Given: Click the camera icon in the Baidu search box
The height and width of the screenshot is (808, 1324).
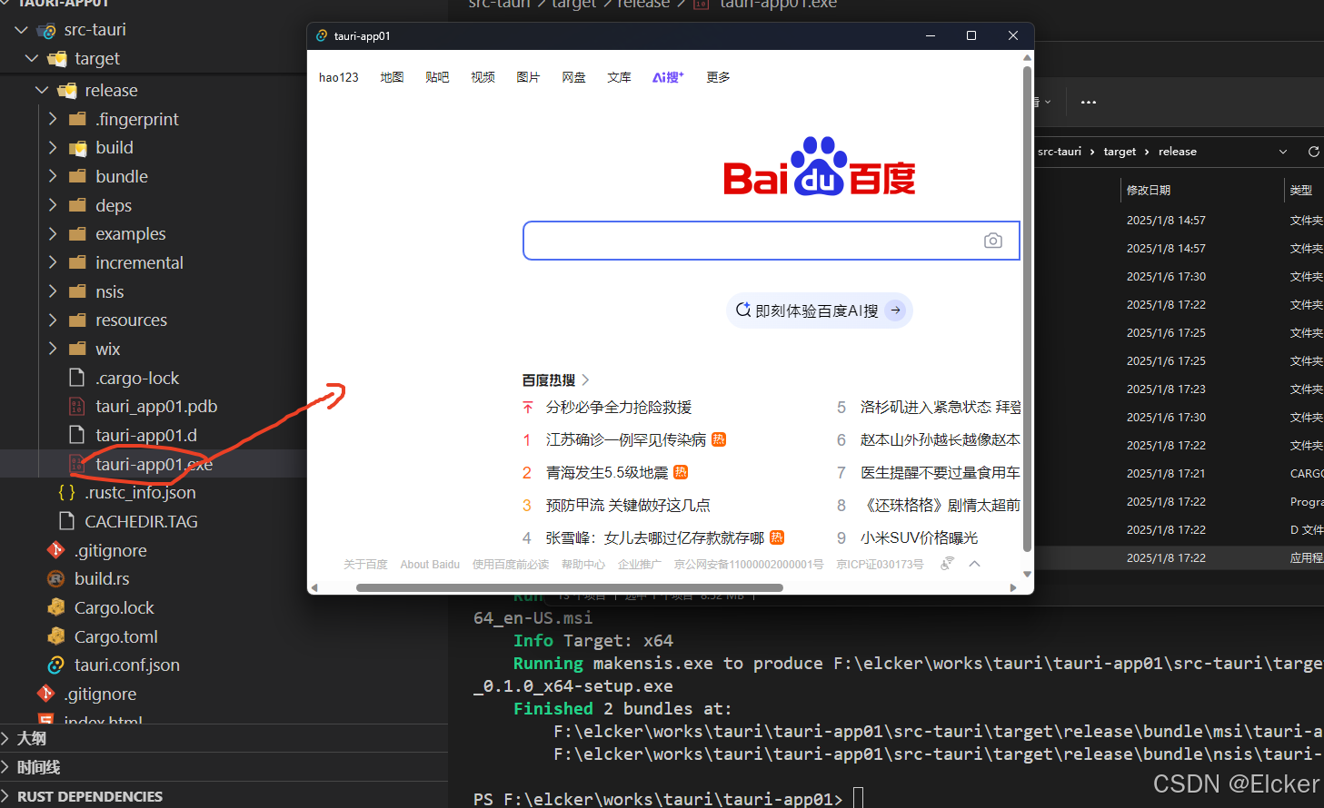Looking at the screenshot, I should (x=992, y=240).
